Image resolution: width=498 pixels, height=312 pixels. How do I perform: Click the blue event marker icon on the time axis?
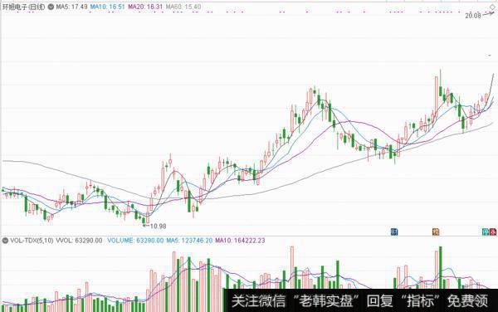[x=394, y=232]
